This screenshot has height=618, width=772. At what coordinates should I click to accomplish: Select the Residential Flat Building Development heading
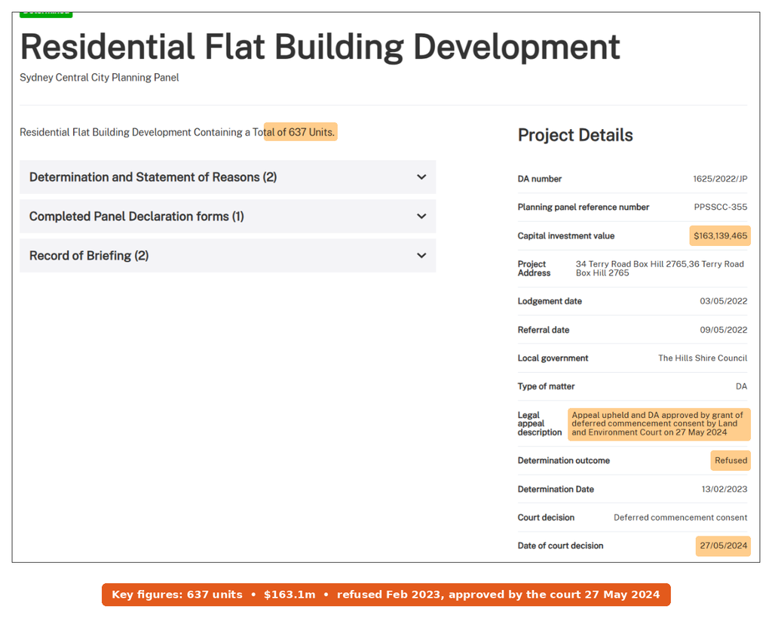coord(320,47)
